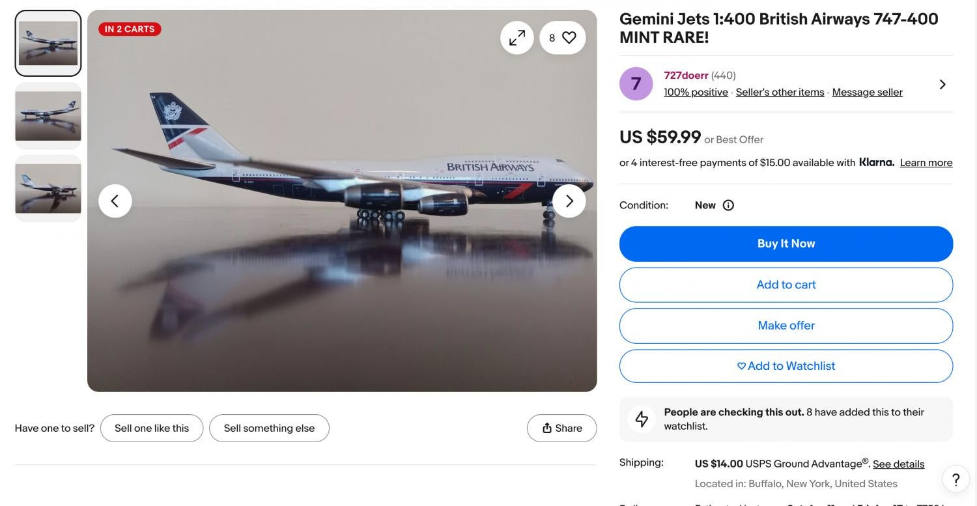Advance to the next product image
This screenshot has width=977, height=506.
pos(569,201)
